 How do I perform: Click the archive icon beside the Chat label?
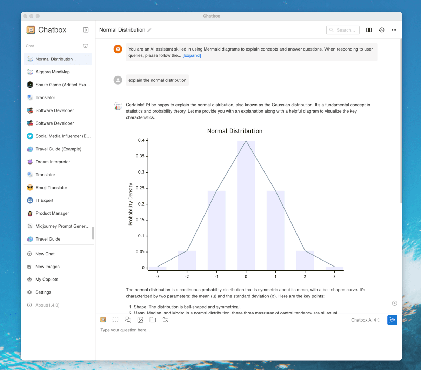(86, 46)
